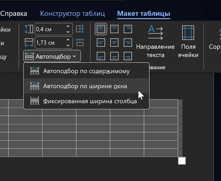Viewport: 221px width, 181px height.
Task: Open the Автоподбор dropdown button
Action: point(52,56)
